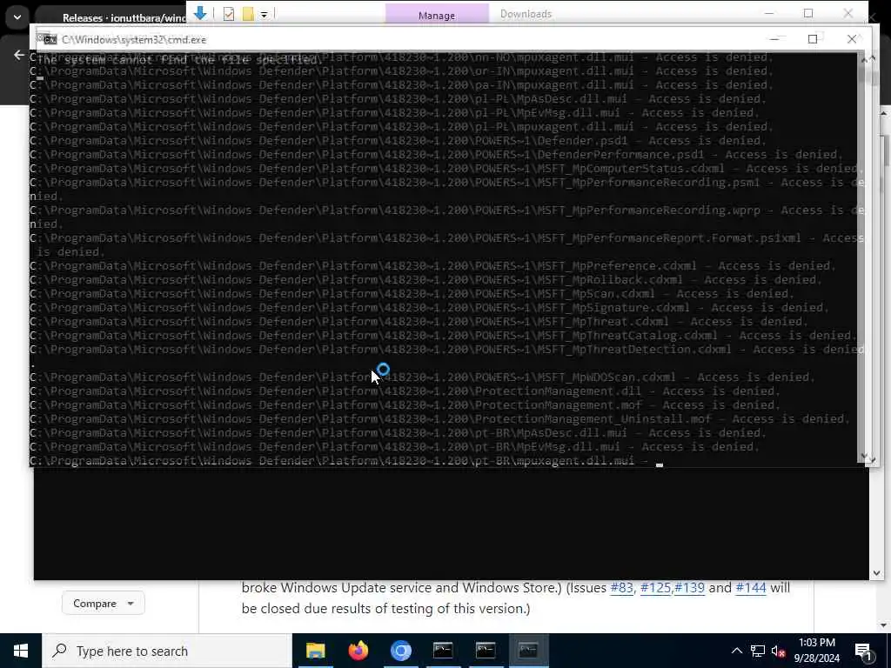Click the Properties checkmark icon in Explorer toolbar
Image resolution: width=891 pixels, height=668 pixels.
(229, 14)
